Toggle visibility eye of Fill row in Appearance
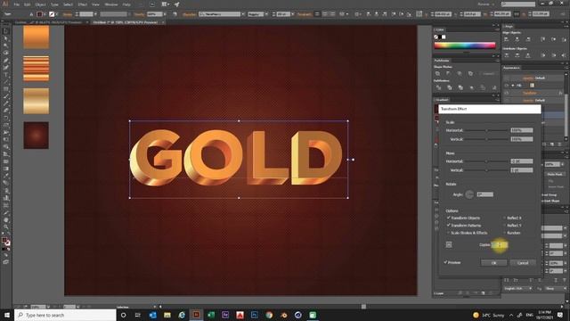570x321 pixels. pyautogui.click(x=507, y=86)
